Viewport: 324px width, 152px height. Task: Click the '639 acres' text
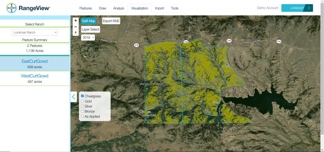click(35, 67)
